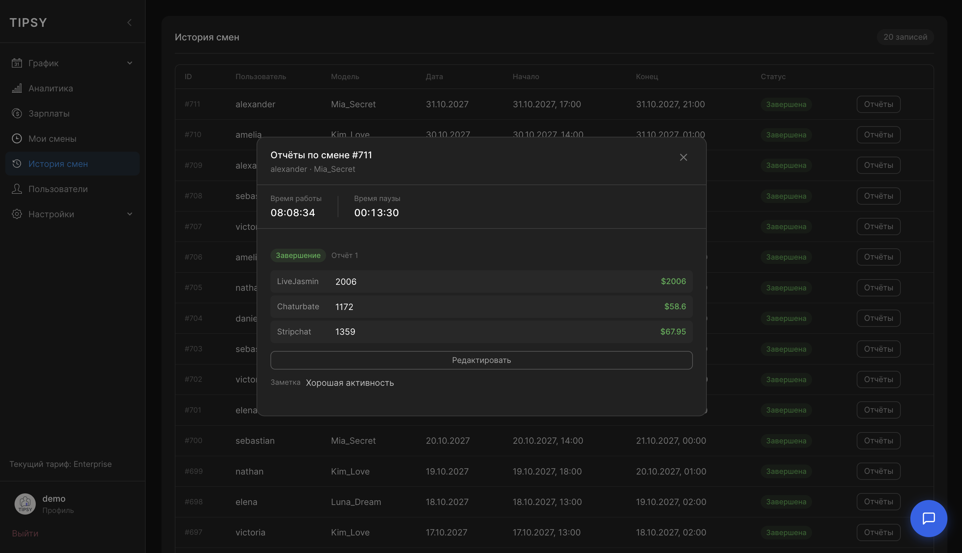Click the Мои смены clock icon
Image resolution: width=962 pixels, height=553 pixels.
(x=17, y=138)
